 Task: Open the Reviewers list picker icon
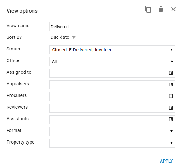coord(171,108)
